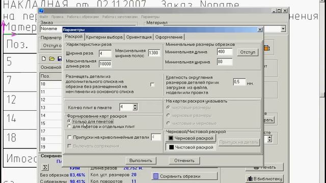The width and height of the screenshot is (326, 183).
Task: Click the Open folder icon in background toolbar
Action: click(52, 59)
